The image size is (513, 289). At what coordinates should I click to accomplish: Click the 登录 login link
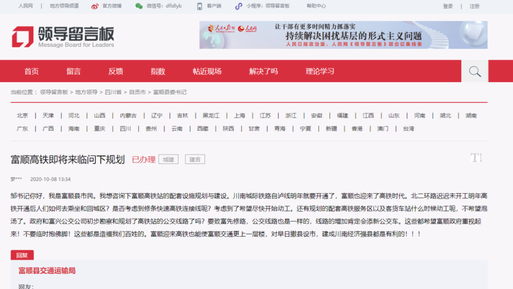click(447, 6)
